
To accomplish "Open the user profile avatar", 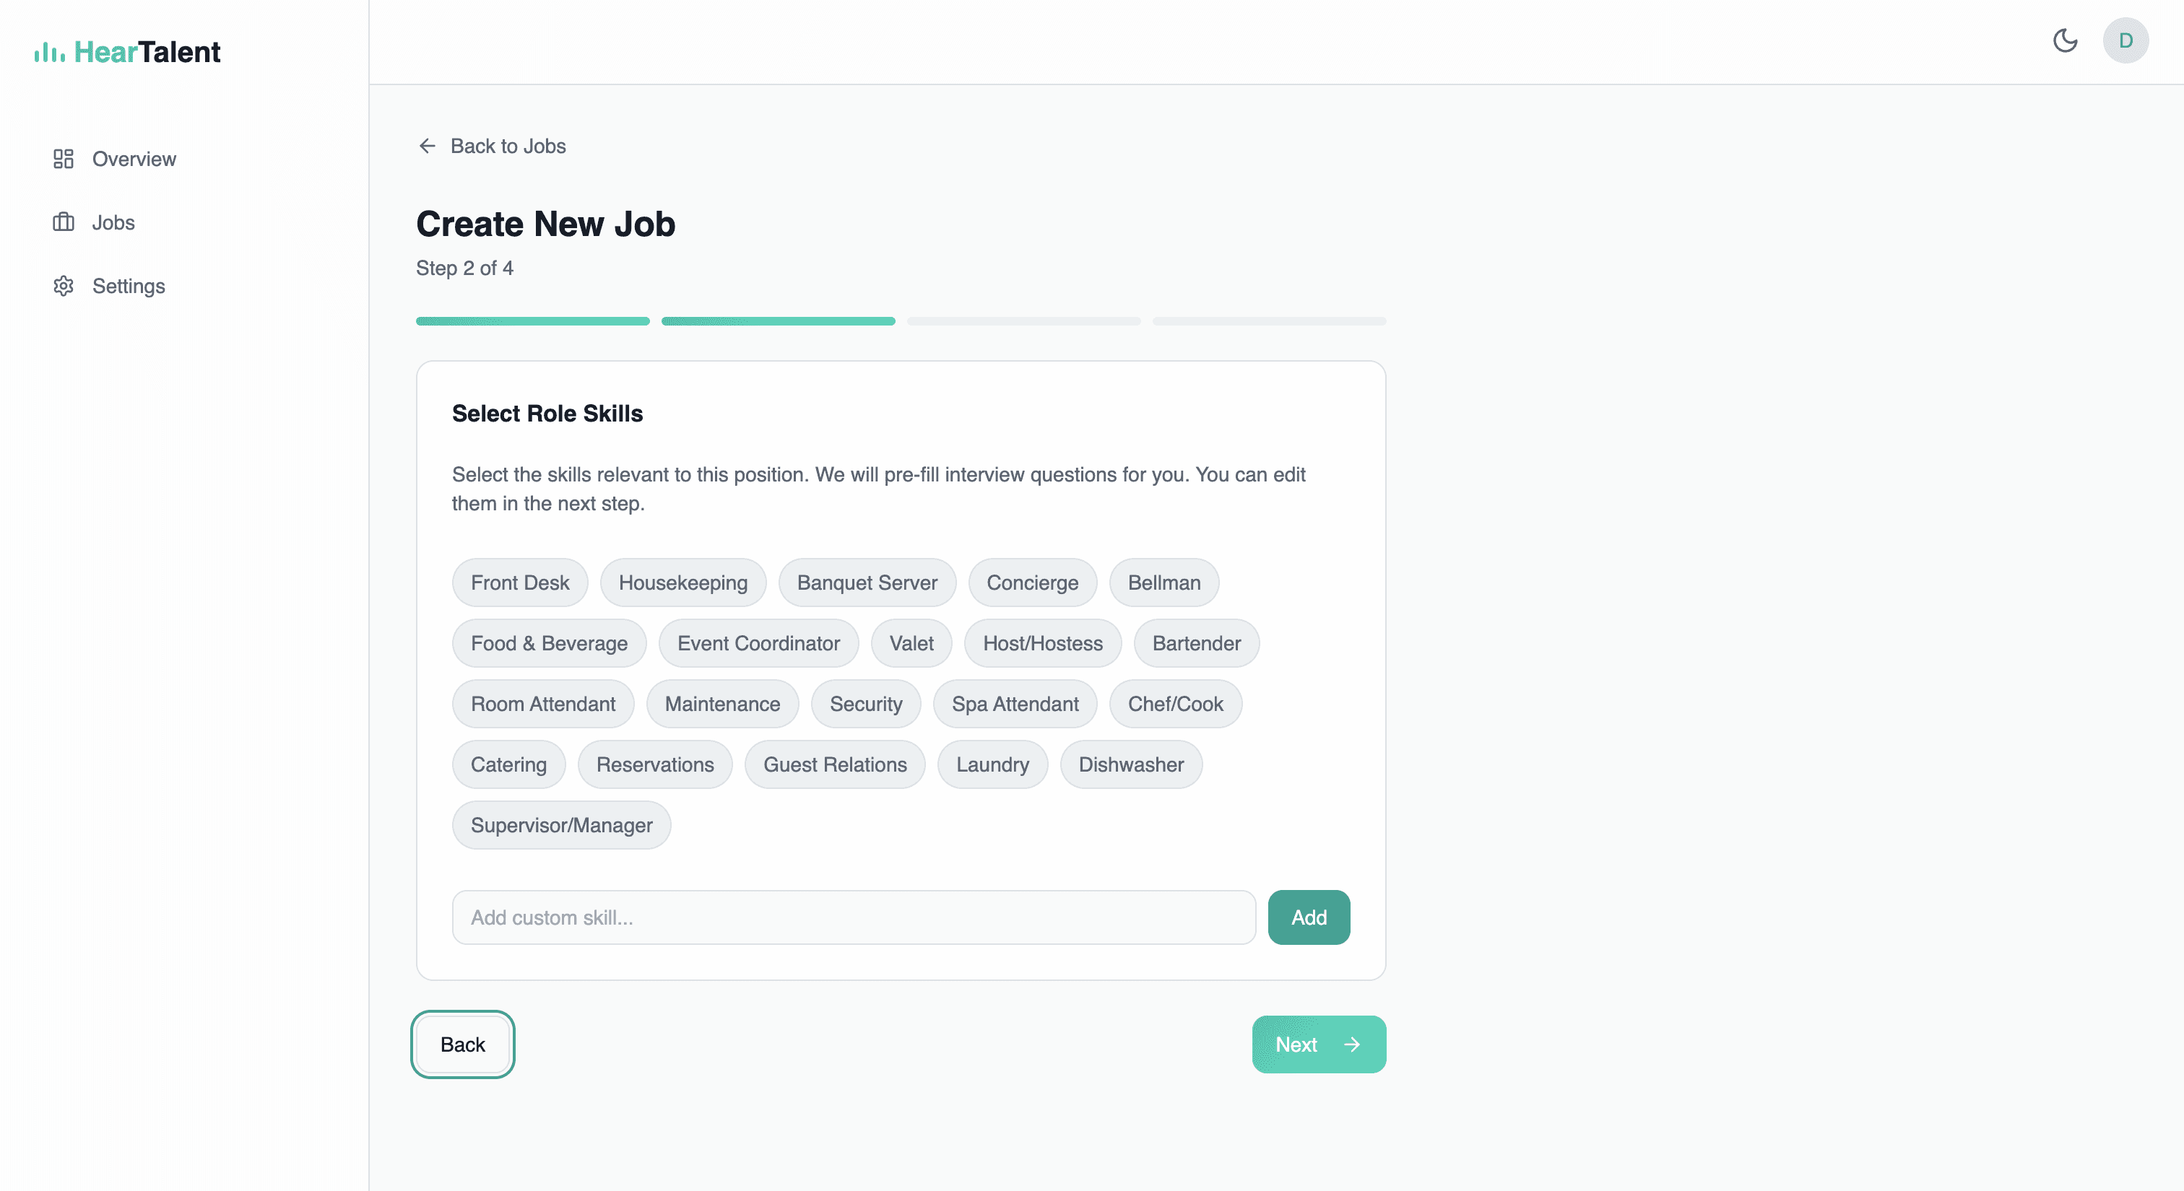I will tap(2126, 40).
